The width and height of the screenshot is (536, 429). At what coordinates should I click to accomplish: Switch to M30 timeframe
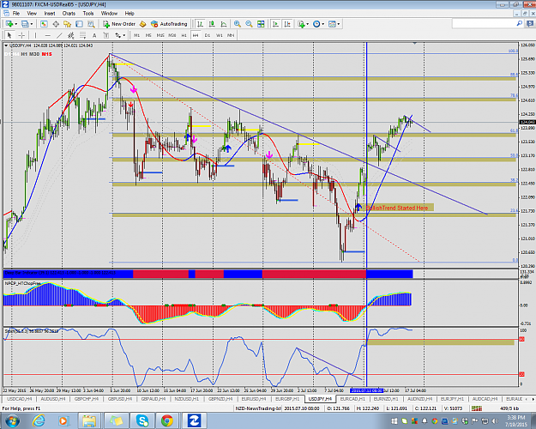click(x=172, y=35)
